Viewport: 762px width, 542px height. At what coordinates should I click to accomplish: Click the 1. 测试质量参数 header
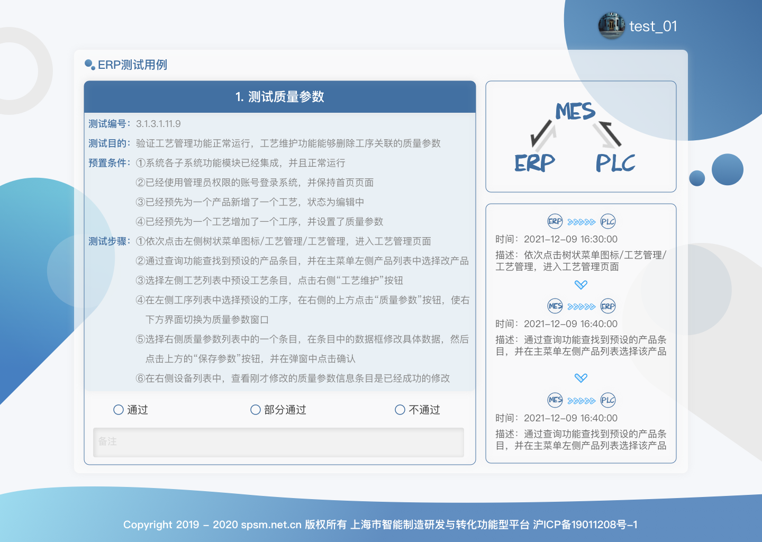pos(280,97)
